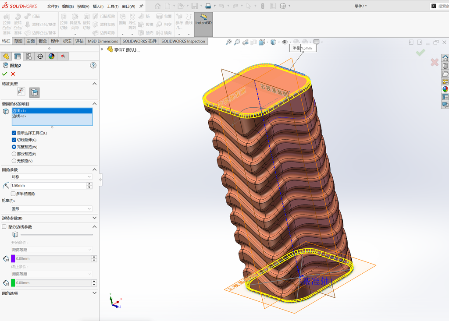The image size is (449, 321).
Task: Click the purple start condition color swatch
Action: click(x=13, y=259)
